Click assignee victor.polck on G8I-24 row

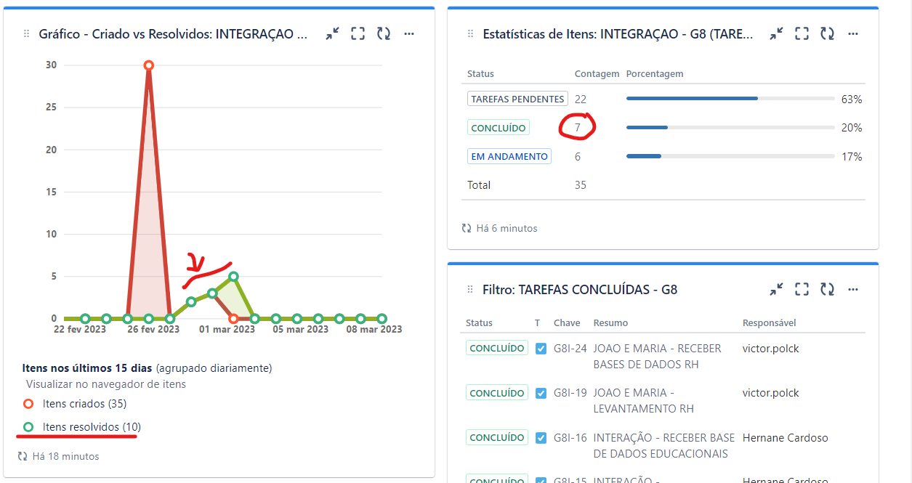tap(770, 349)
